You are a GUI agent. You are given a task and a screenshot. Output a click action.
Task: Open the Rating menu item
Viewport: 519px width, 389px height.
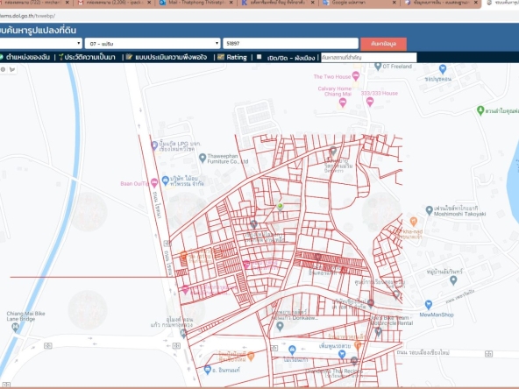click(x=237, y=57)
